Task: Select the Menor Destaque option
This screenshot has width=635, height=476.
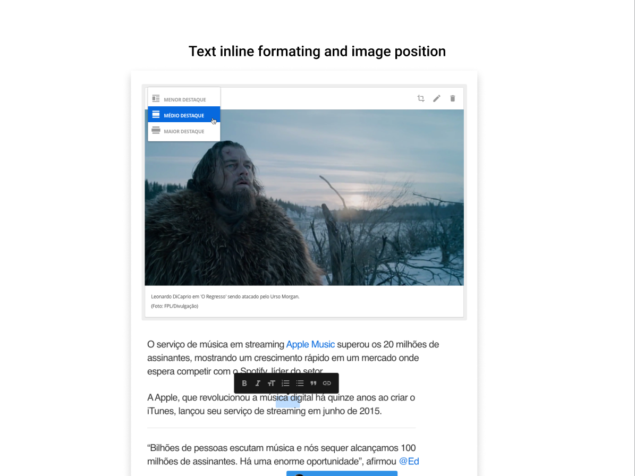Action: click(x=184, y=99)
